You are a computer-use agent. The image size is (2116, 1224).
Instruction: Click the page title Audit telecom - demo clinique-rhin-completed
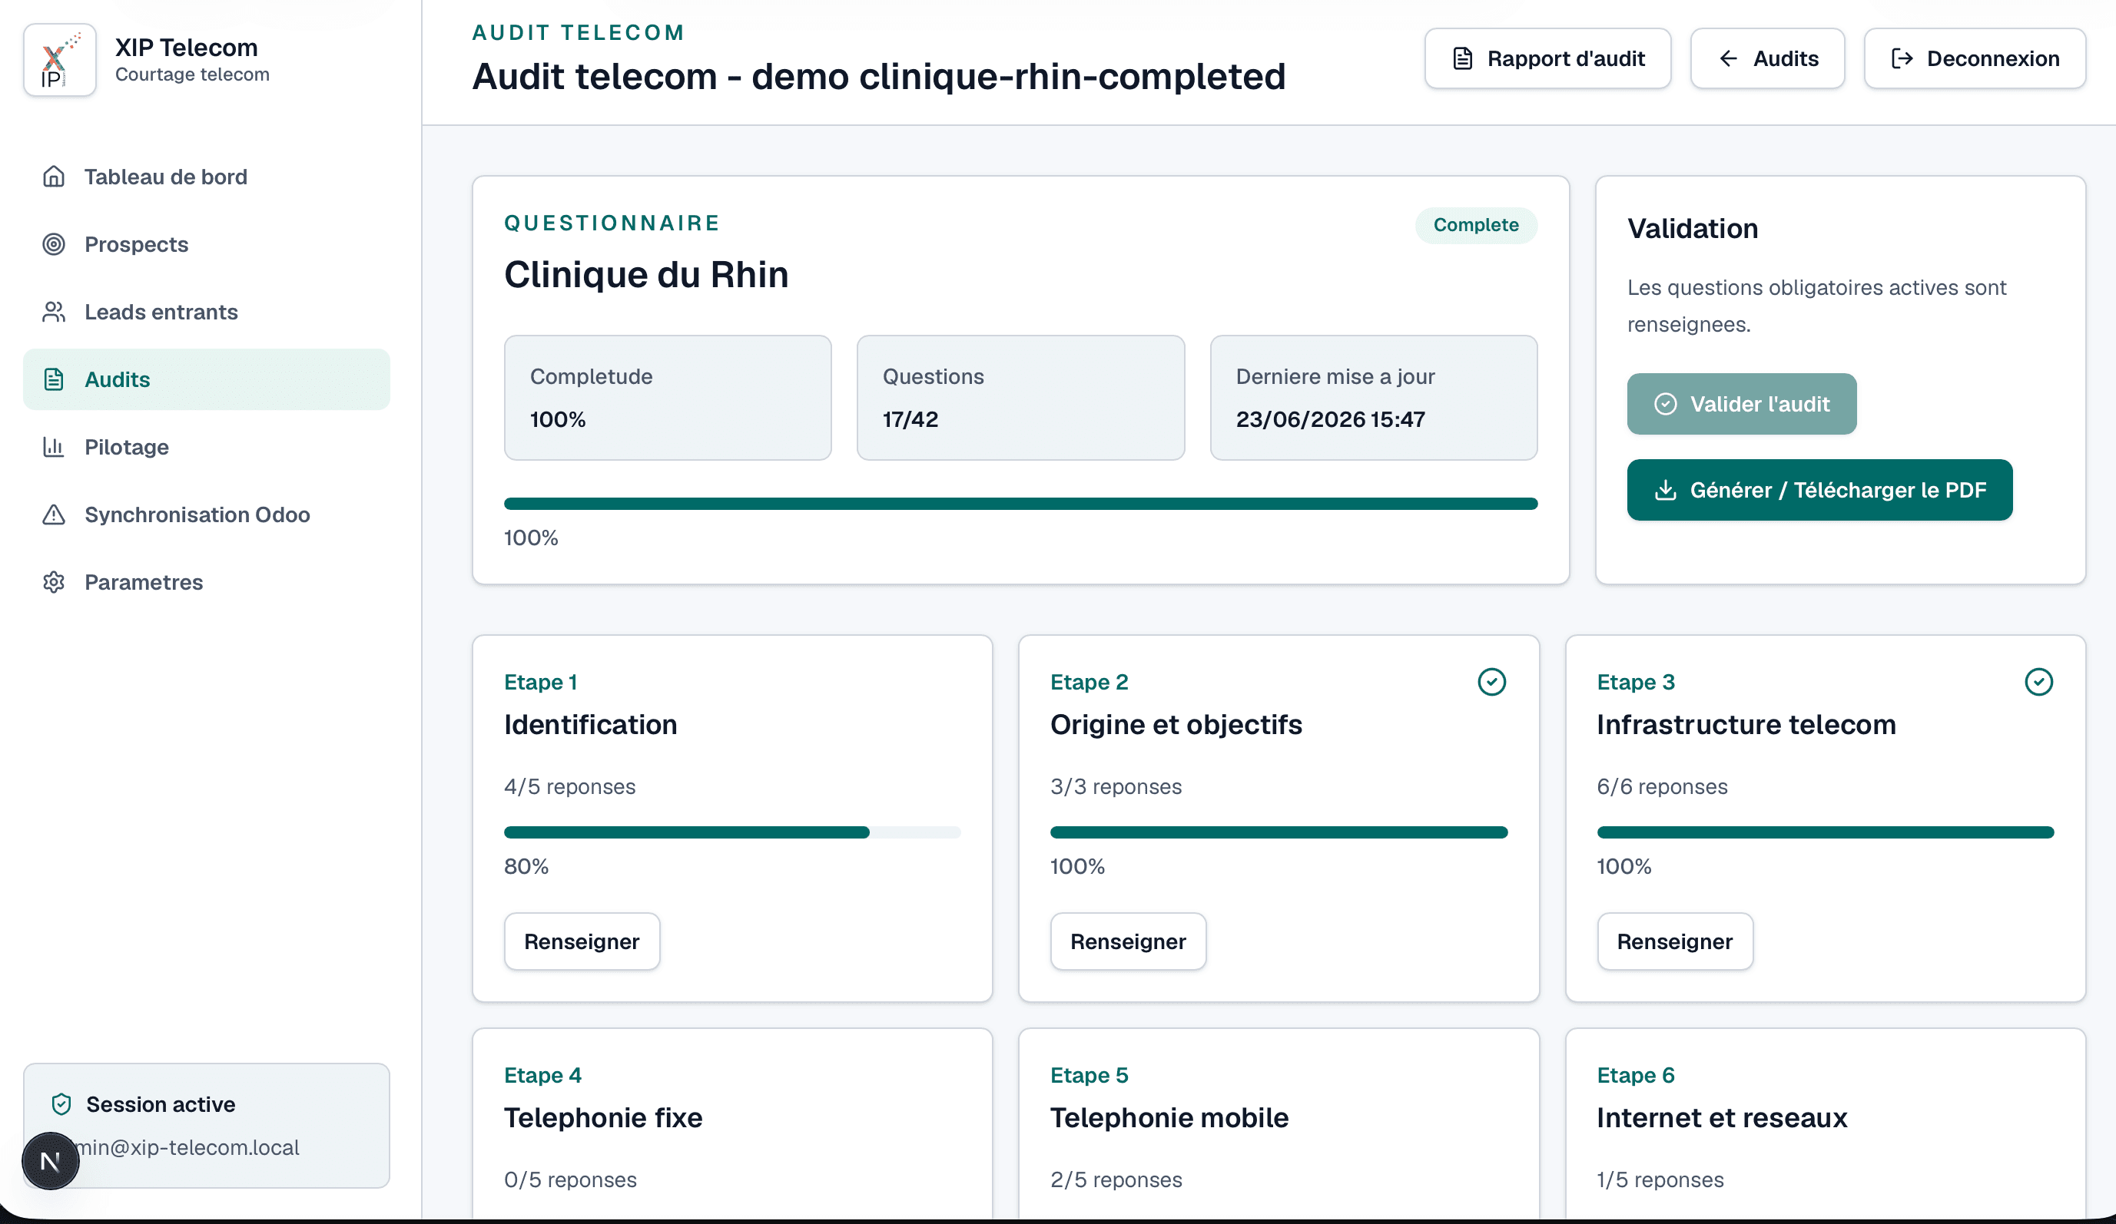878,76
